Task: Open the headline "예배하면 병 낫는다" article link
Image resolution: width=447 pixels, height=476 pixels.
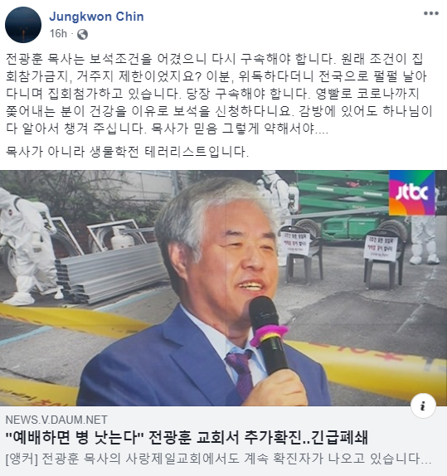Action: 187,438
